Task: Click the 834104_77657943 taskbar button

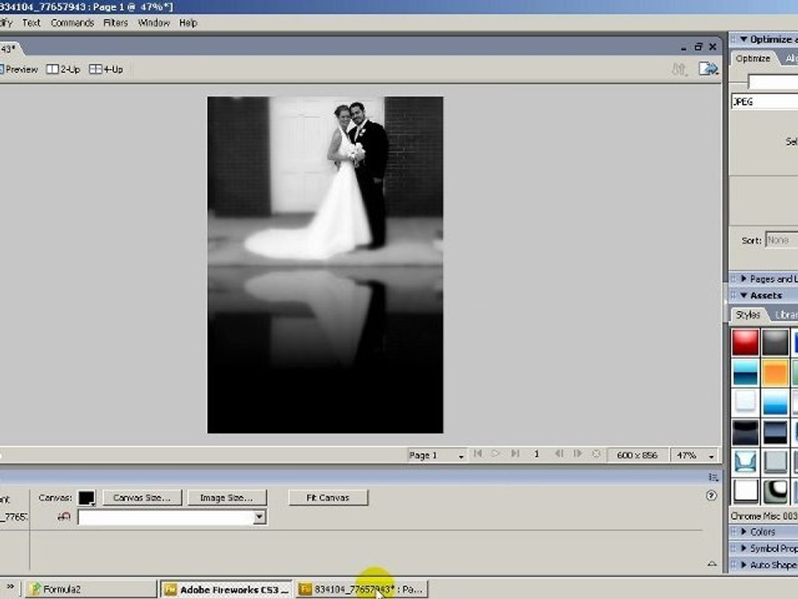Action: click(362, 589)
